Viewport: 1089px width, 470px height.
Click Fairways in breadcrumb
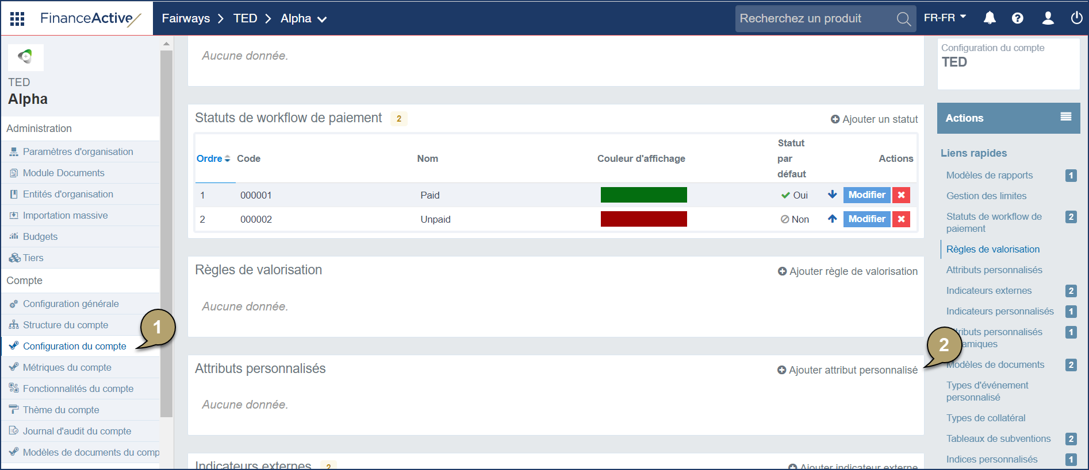coord(186,18)
